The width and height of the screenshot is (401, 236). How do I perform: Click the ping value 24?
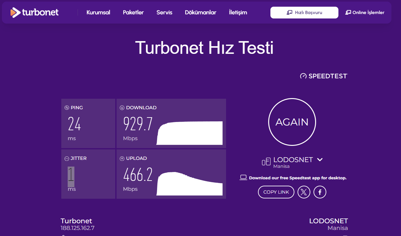[x=74, y=124]
